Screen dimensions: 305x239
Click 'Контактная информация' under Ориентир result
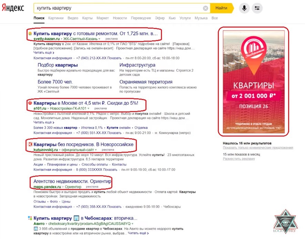tap(53, 207)
